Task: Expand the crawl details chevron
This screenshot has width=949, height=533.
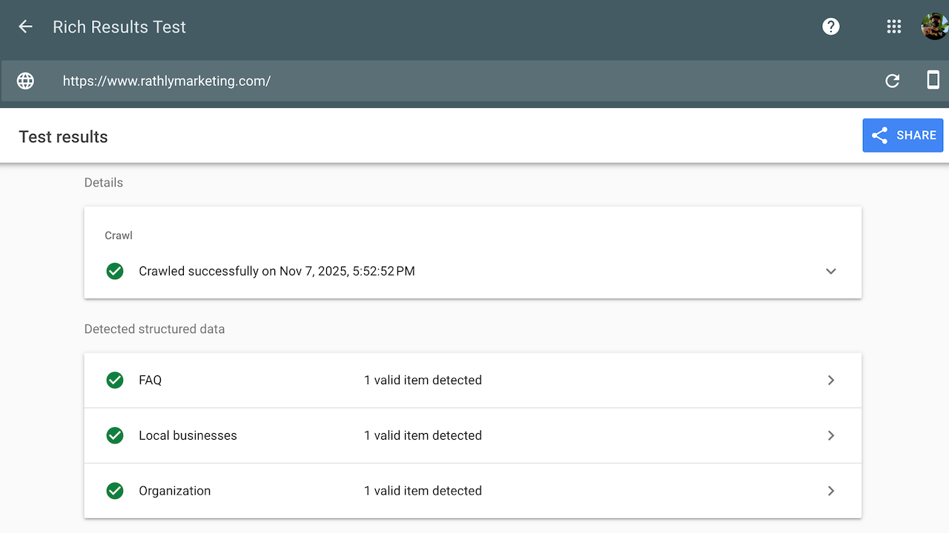Action: tap(830, 271)
